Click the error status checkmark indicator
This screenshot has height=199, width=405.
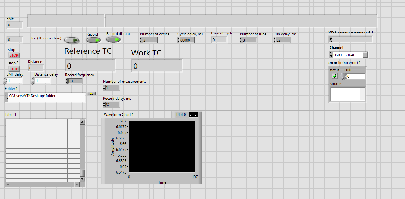[x=335, y=76]
